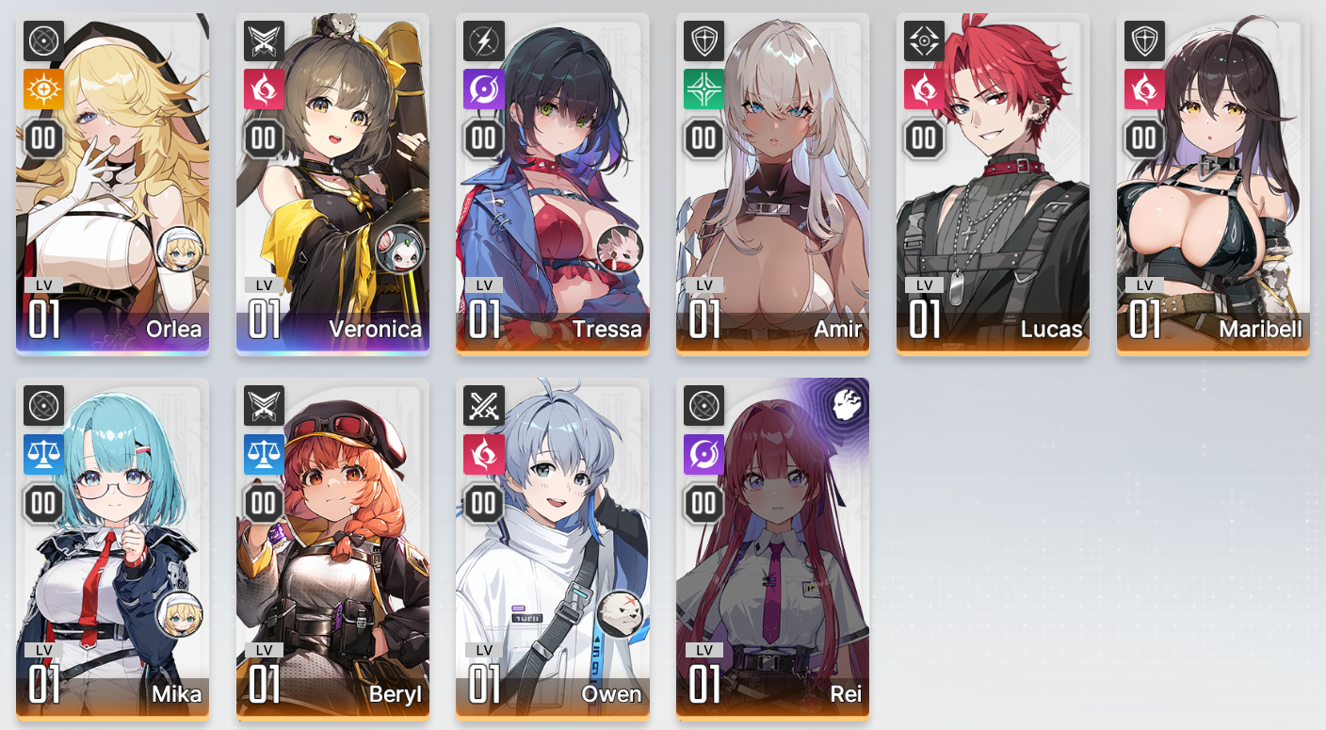Click Beryl's 00 octagon badge

(264, 504)
